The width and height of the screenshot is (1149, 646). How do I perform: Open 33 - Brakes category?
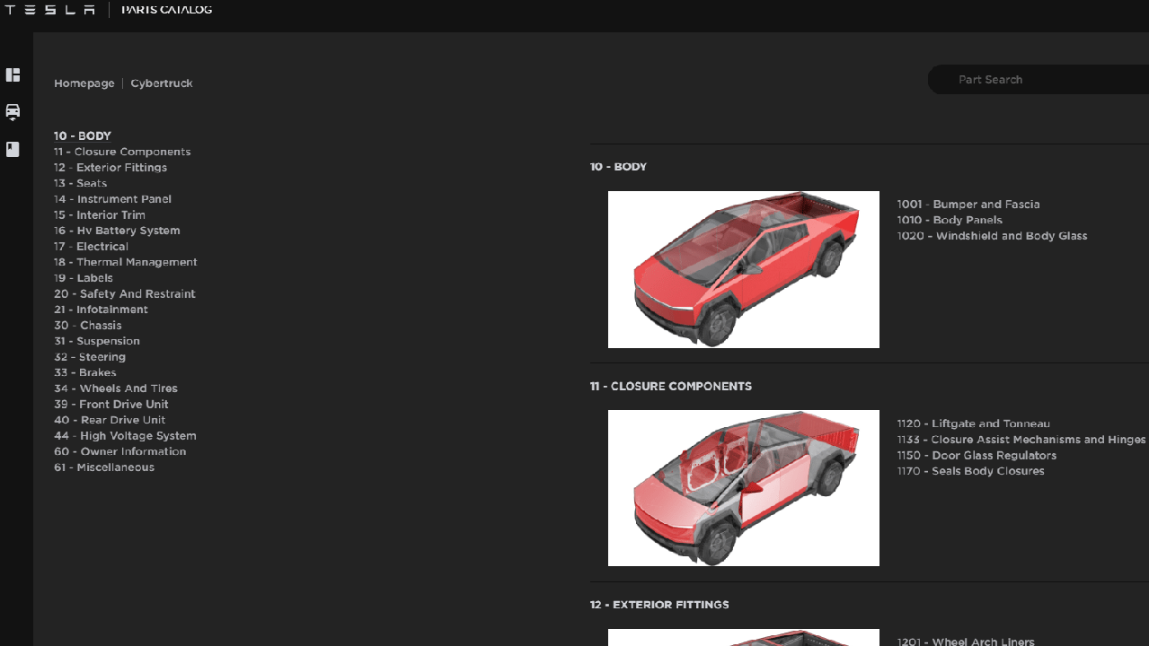(85, 373)
